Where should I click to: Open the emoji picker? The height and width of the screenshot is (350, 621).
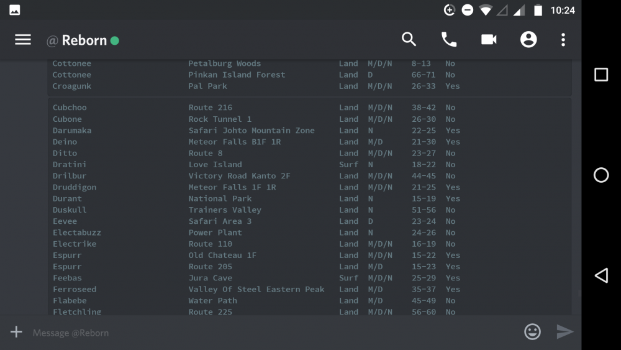click(532, 332)
